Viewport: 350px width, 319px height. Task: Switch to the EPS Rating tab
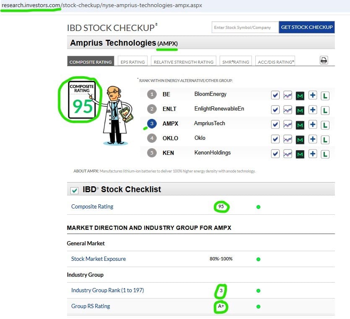[x=132, y=61]
